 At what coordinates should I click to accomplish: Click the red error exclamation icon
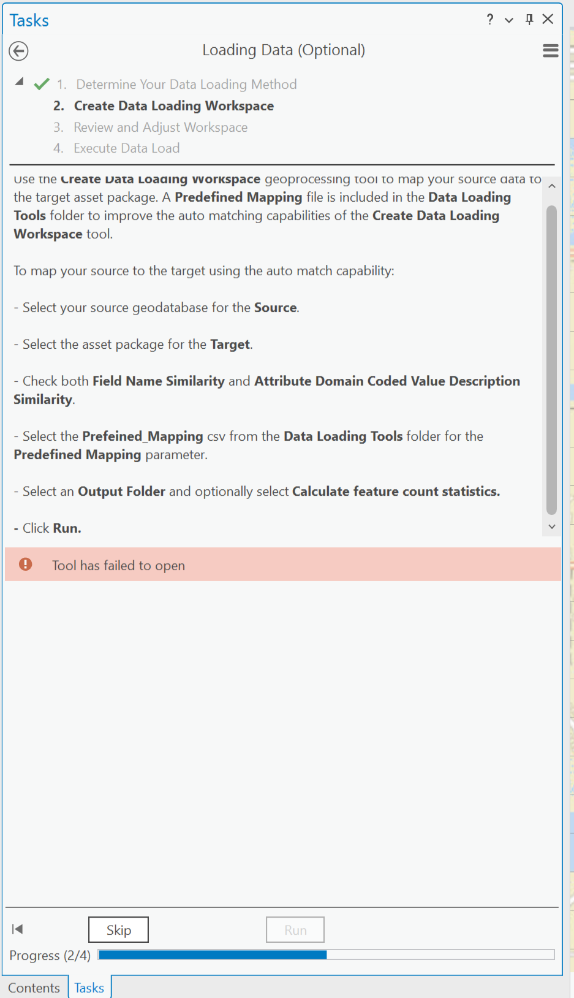(x=25, y=565)
